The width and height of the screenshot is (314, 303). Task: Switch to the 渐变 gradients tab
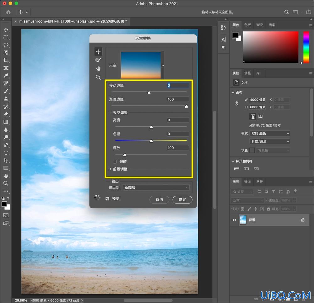(260, 25)
